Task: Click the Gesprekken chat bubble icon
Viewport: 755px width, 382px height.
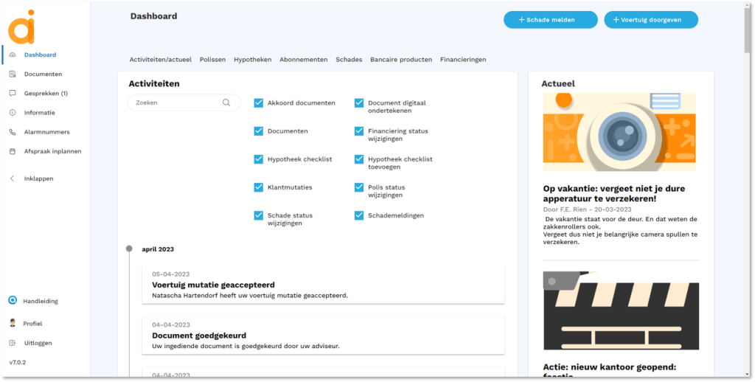Action: click(13, 94)
